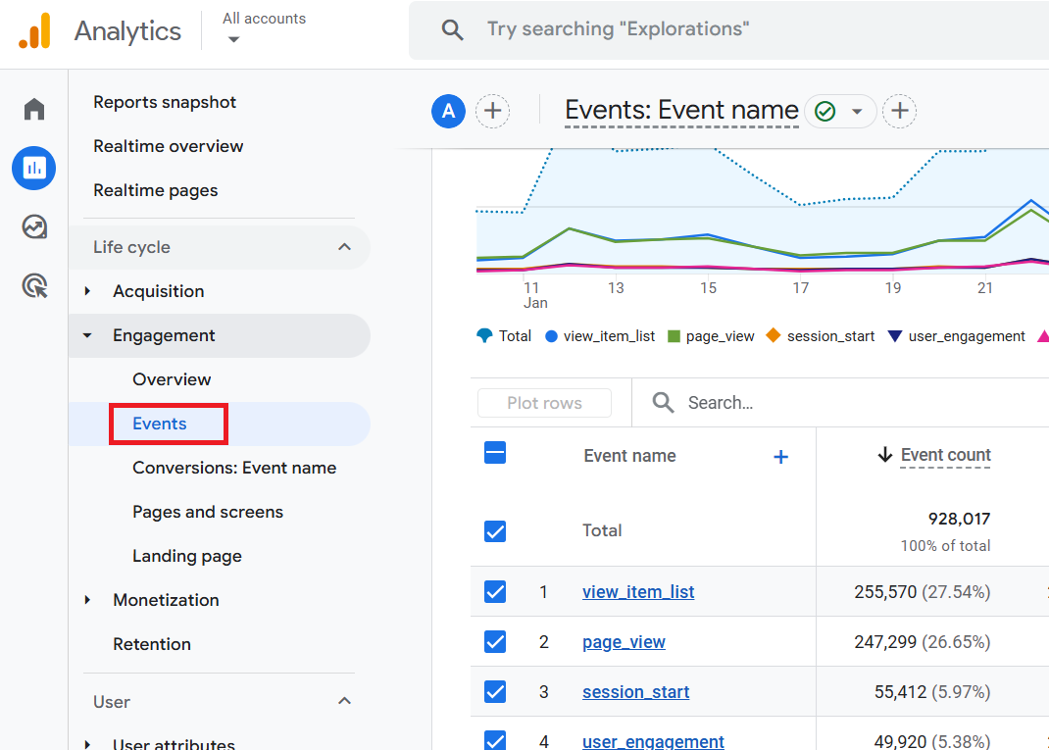Screen dimensions: 1049x750
Task: Uncheck the view_item_list row checkbox
Action: [495, 592]
